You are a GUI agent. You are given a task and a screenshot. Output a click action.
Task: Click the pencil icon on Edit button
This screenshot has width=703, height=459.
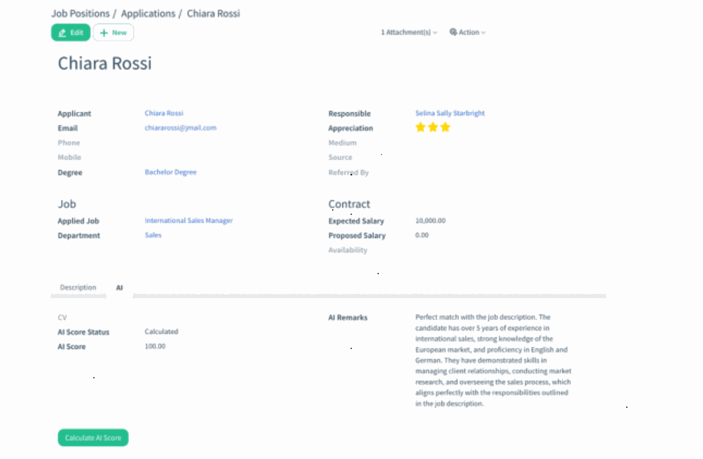point(63,33)
